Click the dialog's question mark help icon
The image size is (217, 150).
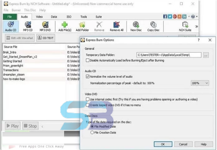(199, 40)
